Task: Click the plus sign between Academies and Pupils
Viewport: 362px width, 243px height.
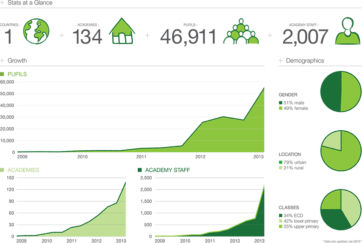Action: click(147, 35)
